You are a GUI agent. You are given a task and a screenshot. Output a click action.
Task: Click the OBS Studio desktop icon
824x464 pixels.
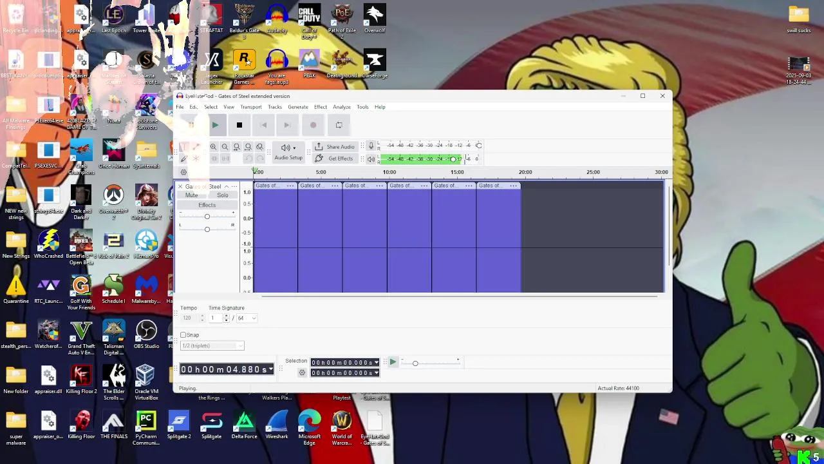tap(146, 334)
